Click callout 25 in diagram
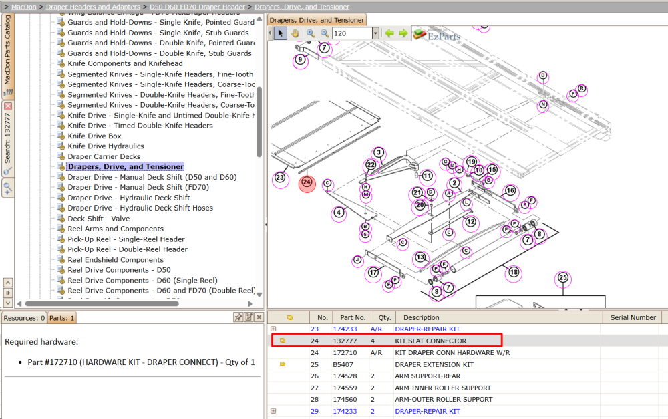The height and width of the screenshot is (419, 668). [x=563, y=278]
